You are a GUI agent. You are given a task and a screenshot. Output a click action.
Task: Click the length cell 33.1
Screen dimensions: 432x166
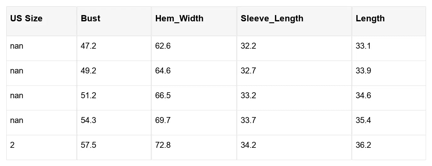(363, 46)
